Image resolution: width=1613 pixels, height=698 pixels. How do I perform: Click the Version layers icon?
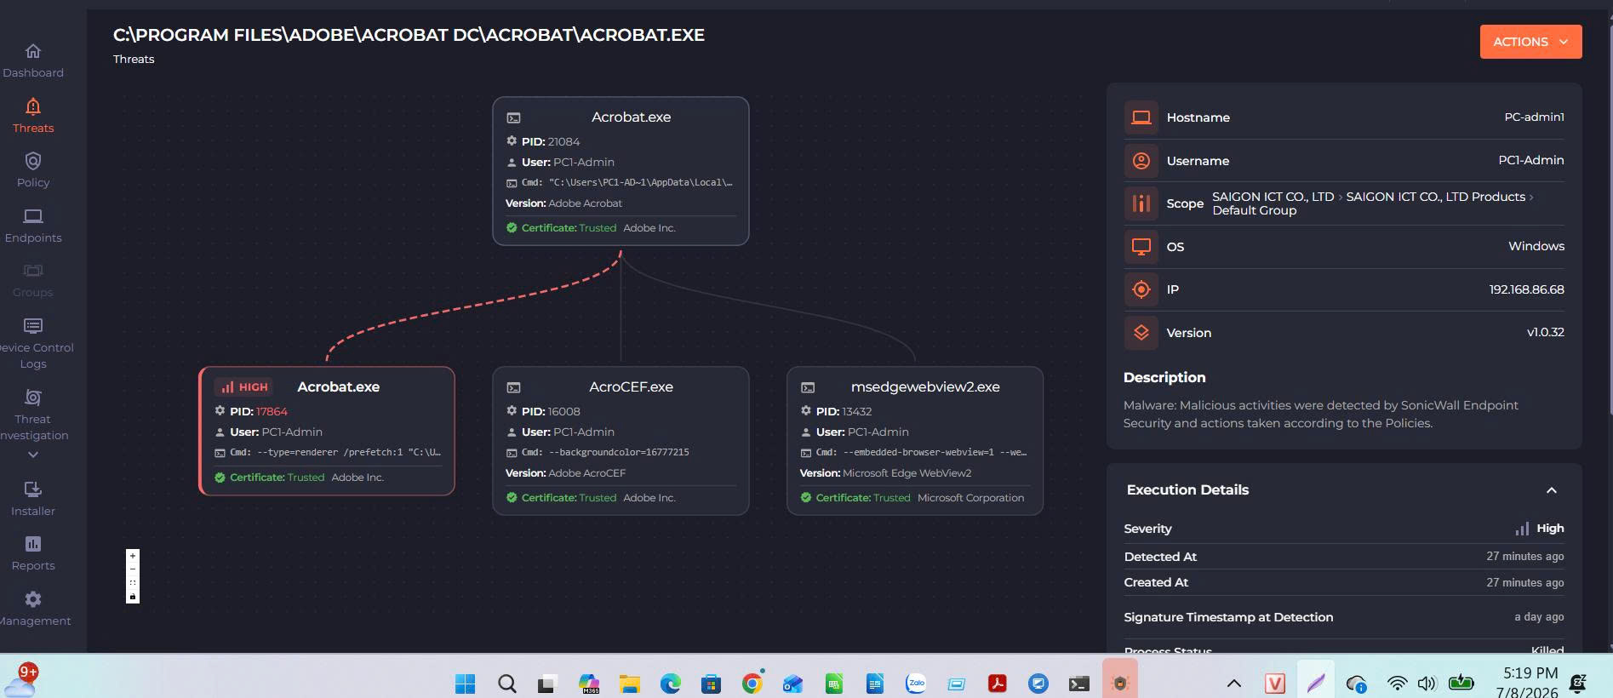click(1141, 333)
